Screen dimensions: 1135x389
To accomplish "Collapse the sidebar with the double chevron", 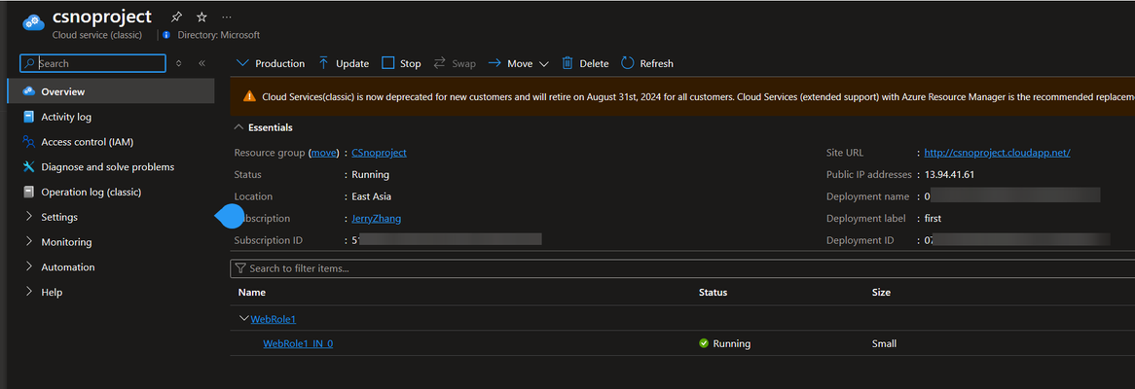I will coord(201,63).
